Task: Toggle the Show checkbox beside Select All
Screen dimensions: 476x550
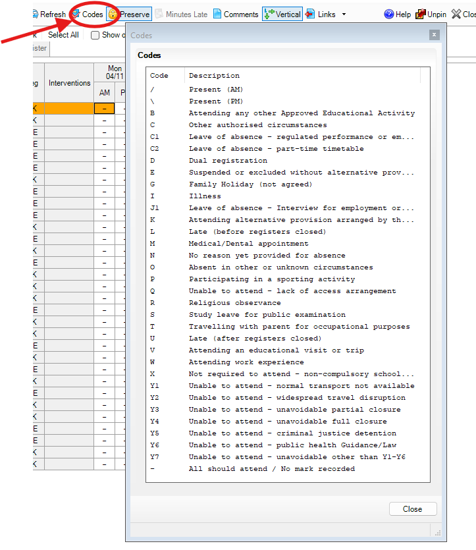Action: [x=95, y=35]
